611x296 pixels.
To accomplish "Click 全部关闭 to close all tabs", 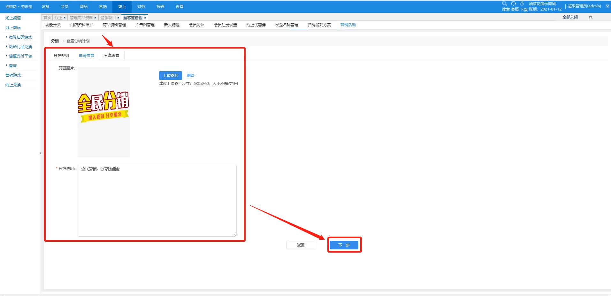I will 570,17.
